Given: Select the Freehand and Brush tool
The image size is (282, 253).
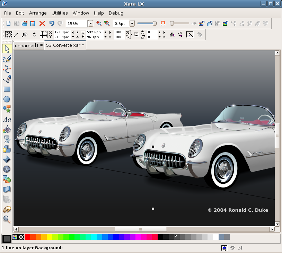Looking at the screenshot, I should (7, 59).
